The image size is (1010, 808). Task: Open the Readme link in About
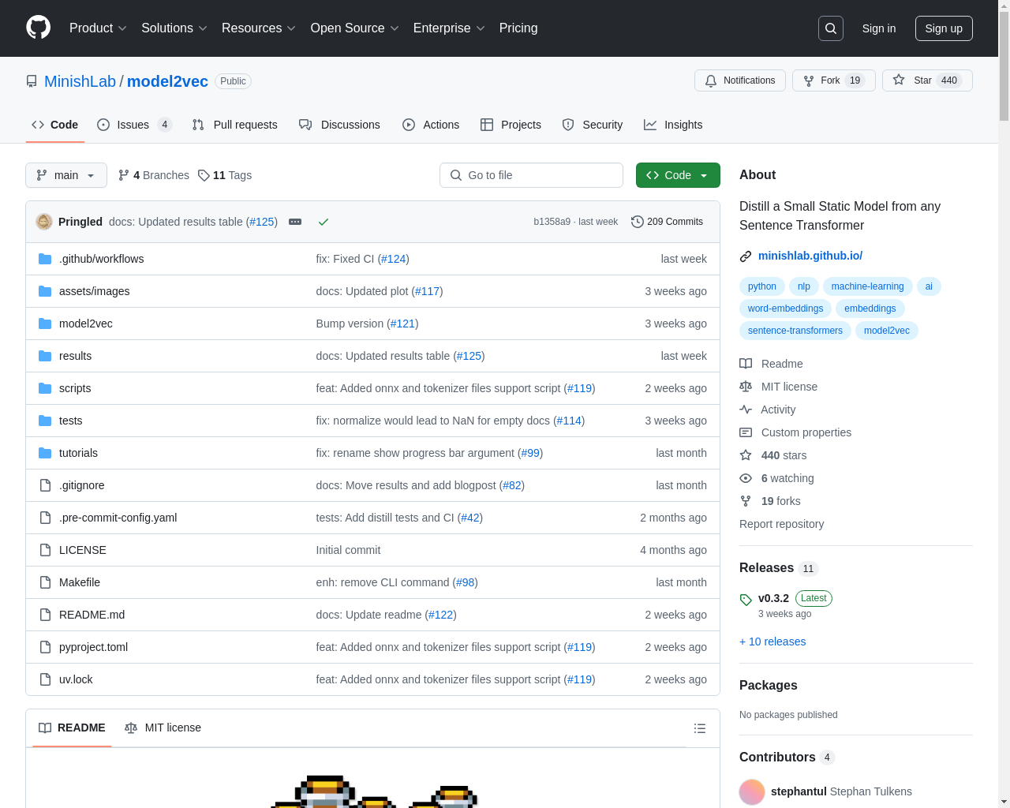(771, 364)
